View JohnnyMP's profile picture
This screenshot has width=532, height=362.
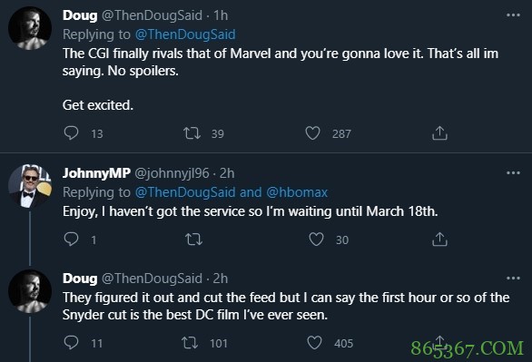click(x=30, y=186)
